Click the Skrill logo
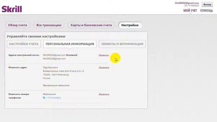This screenshot has height=122, width=217. click(12, 9)
